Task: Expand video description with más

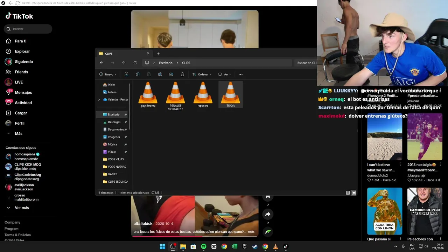Action: [x=251, y=232]
